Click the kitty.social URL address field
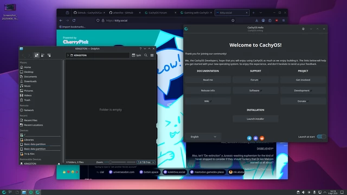This screenshot has width=347, height=195. click(166, 21)
